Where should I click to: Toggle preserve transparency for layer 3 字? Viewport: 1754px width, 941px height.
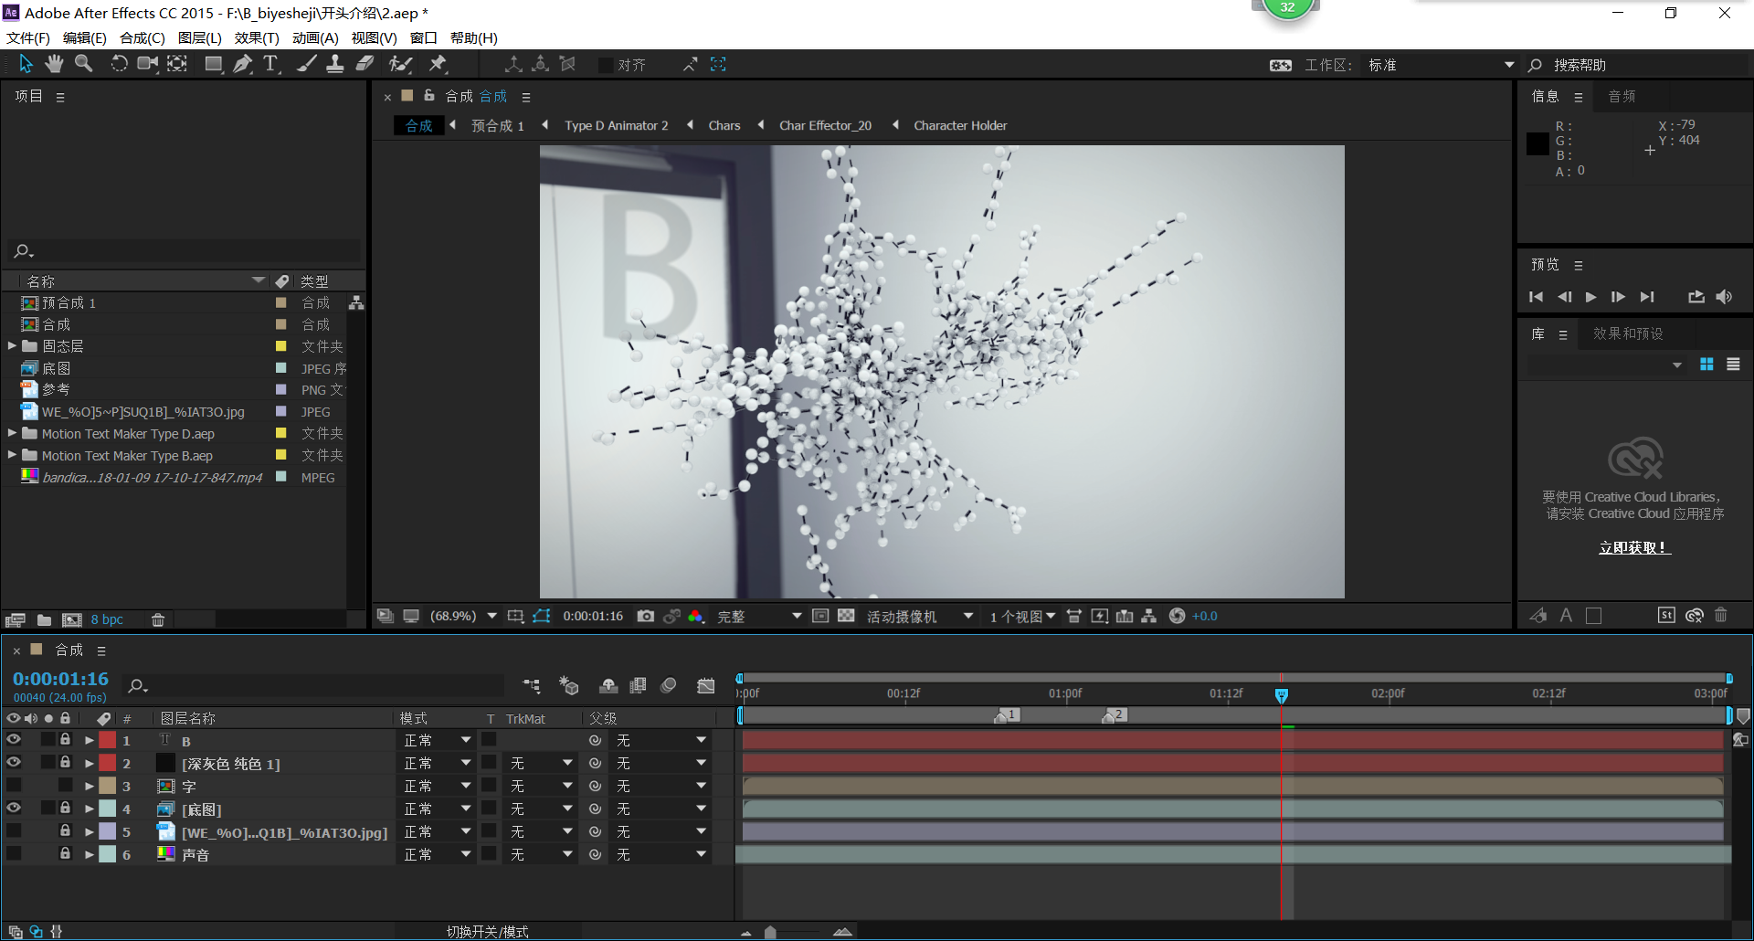click(490, 786)
